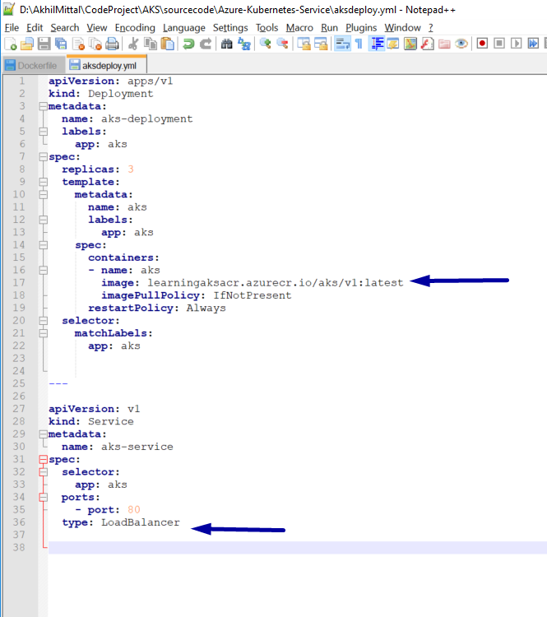
Task: Click the Copy toolbar icon
Action: (x=151, y=44)
